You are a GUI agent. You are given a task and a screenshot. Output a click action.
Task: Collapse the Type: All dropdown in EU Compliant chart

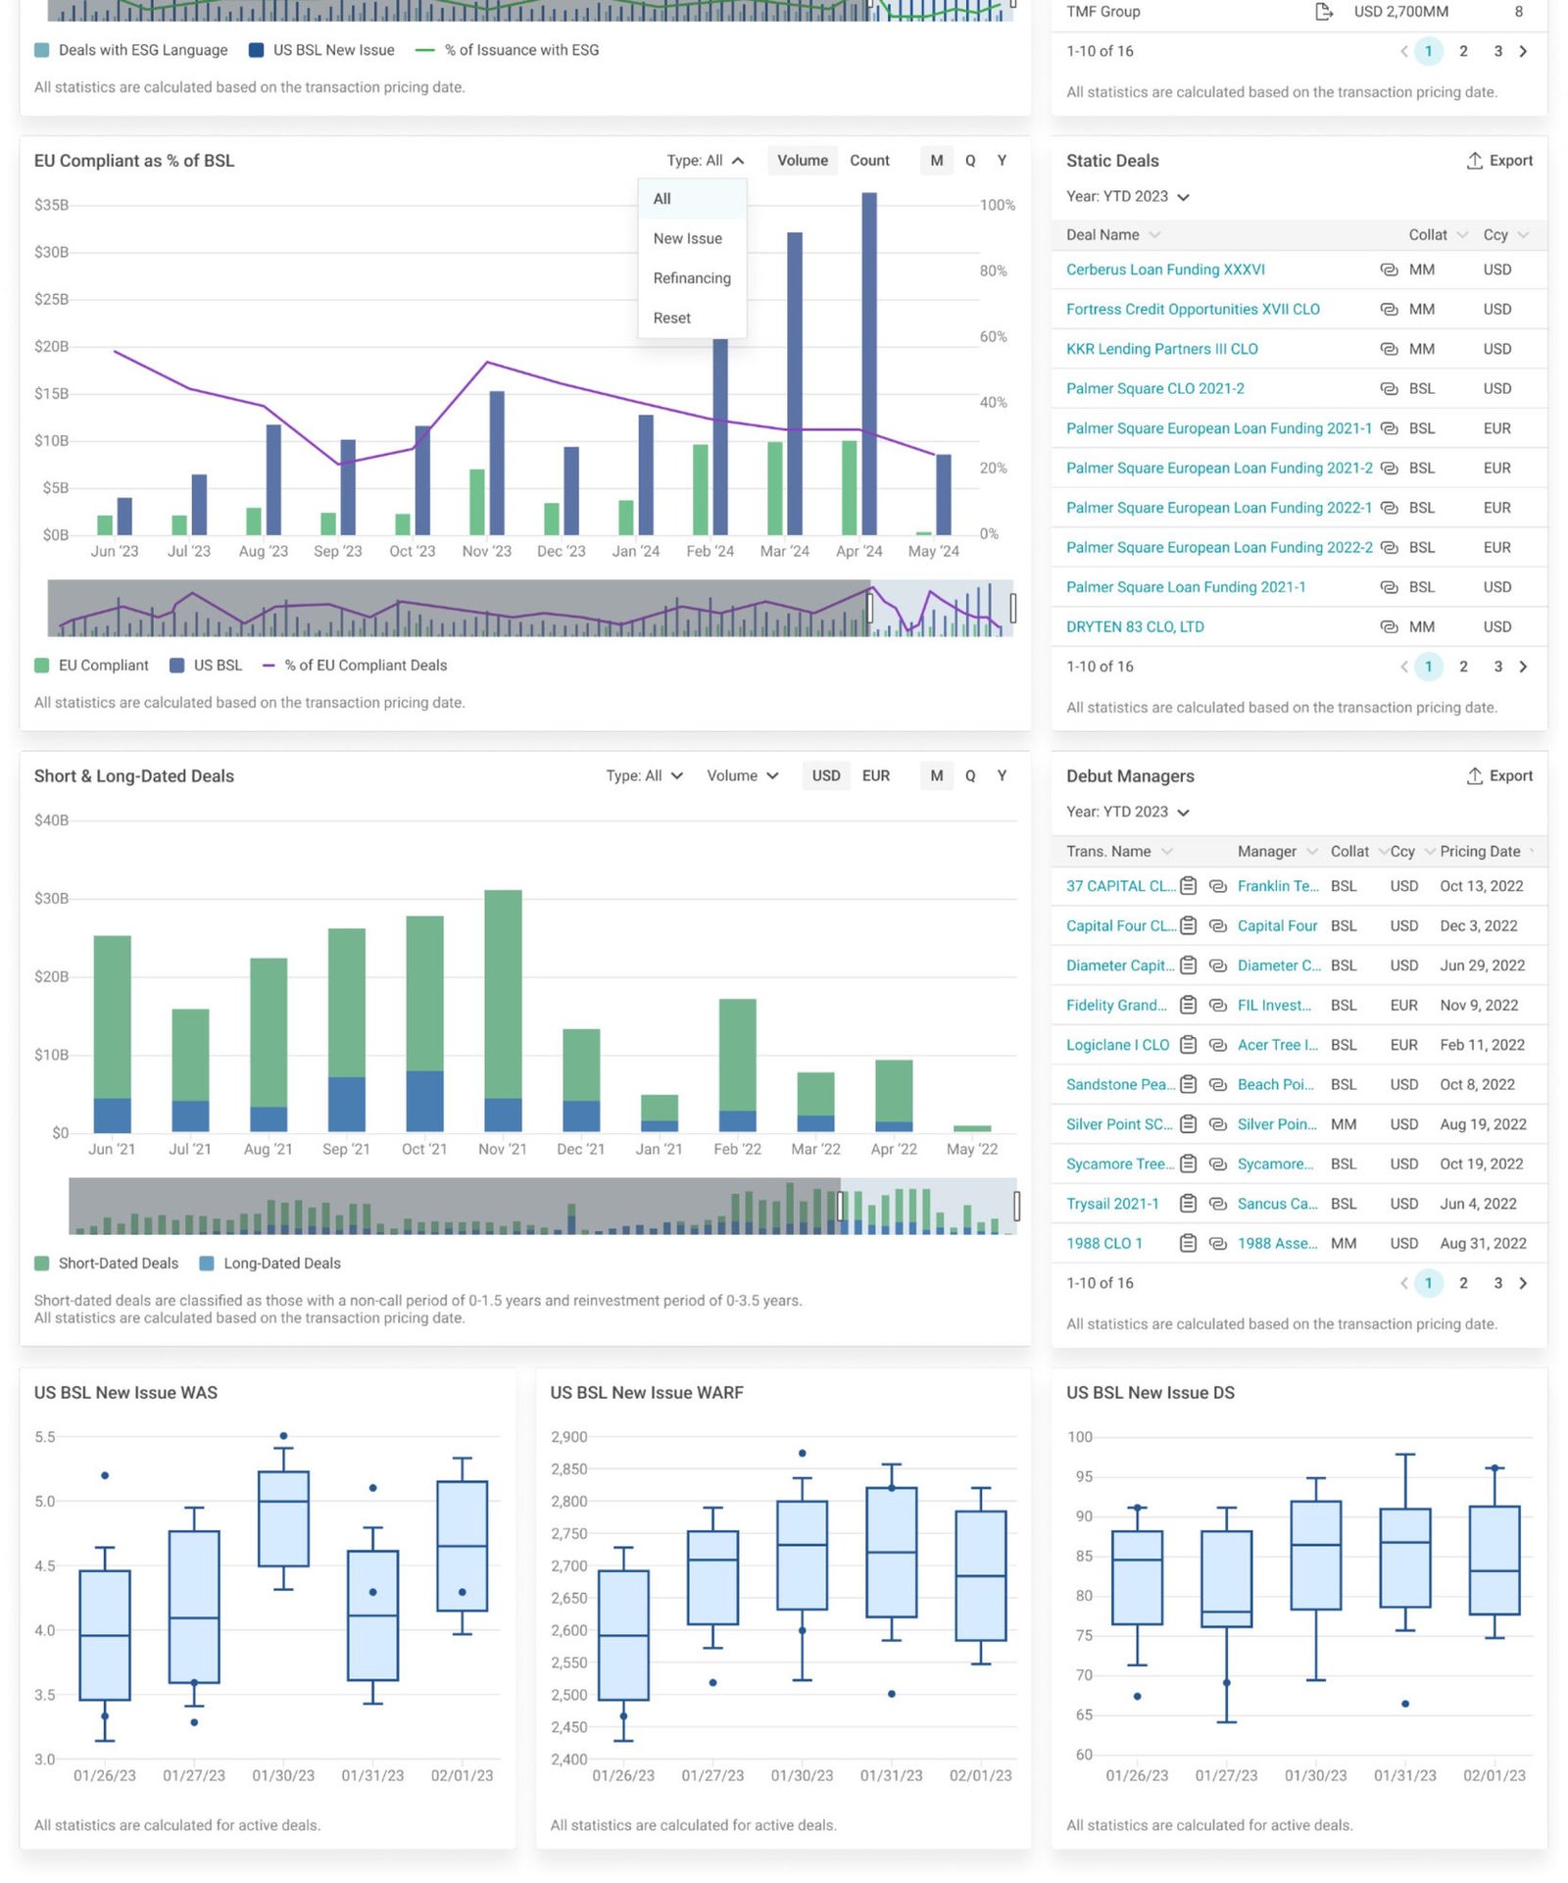[706, 161]
